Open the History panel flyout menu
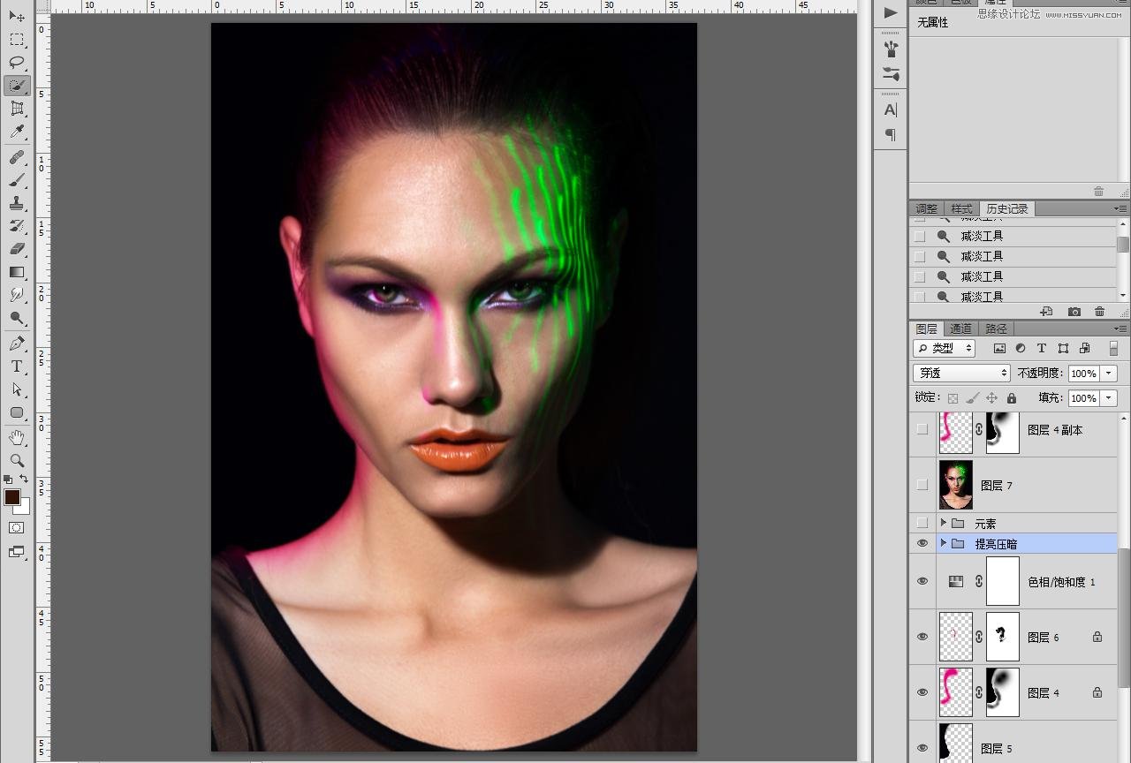 pos(1120,208)
